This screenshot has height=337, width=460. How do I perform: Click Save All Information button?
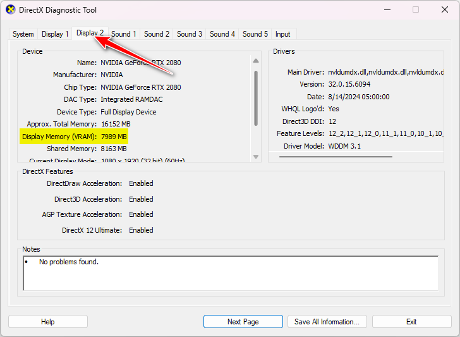(x=327, y=322)
